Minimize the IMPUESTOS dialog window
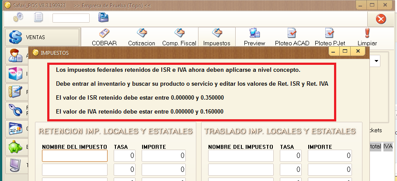397x181 pixels. click(x=334, y=51)
